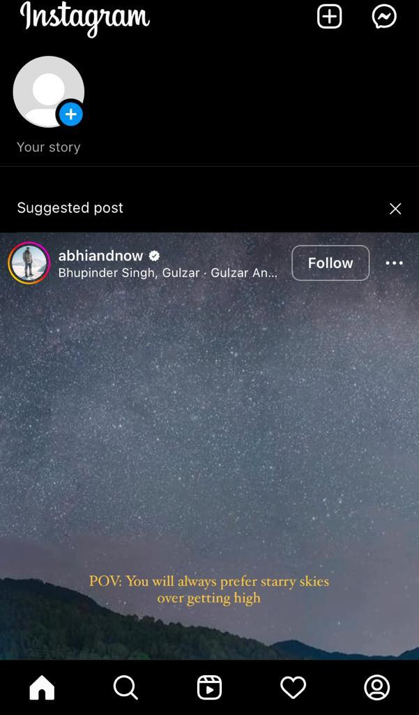View activity via the heart icon
Screen dimensions: 419x715
pyautogui.click(x=293, y=687)
